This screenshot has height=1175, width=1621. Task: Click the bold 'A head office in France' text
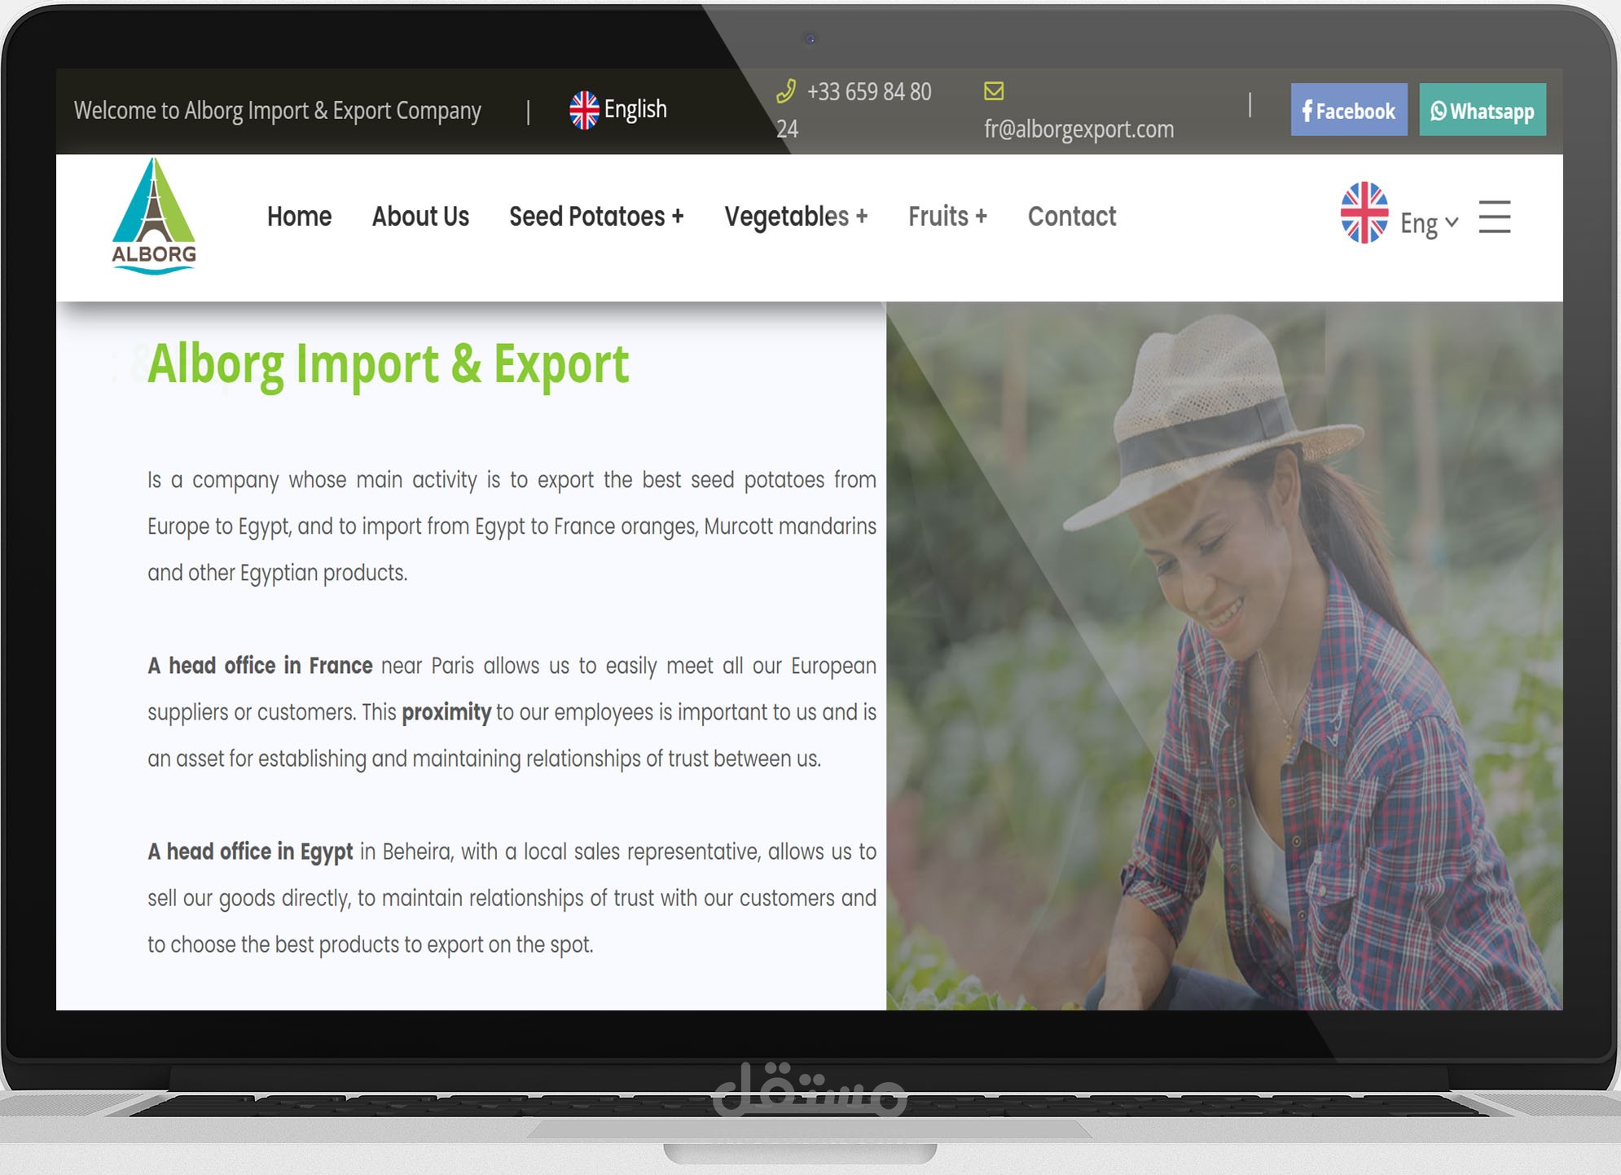click(260, 666)
